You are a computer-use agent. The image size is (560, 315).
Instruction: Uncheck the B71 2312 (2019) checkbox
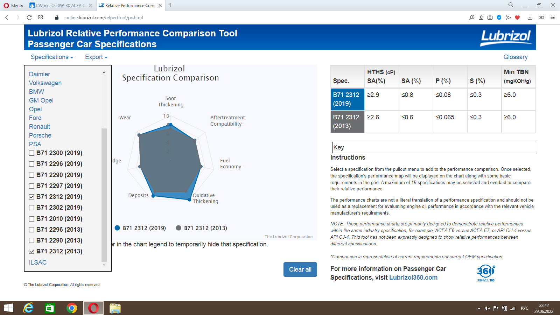pos(32,197)
